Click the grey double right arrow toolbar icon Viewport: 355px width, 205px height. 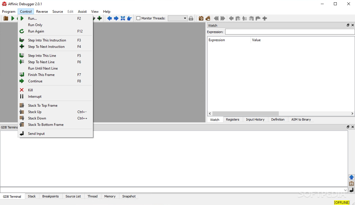pos(223,18)
